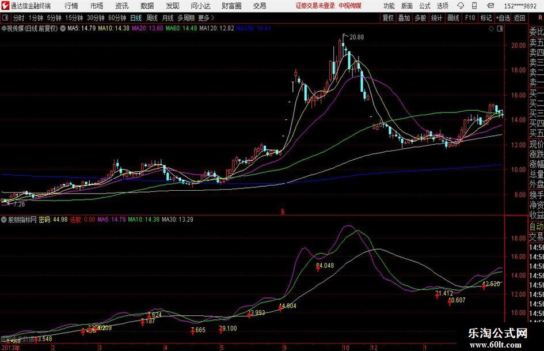Select the 日线 daily tab
544x351 pixels.
point(136,18)
